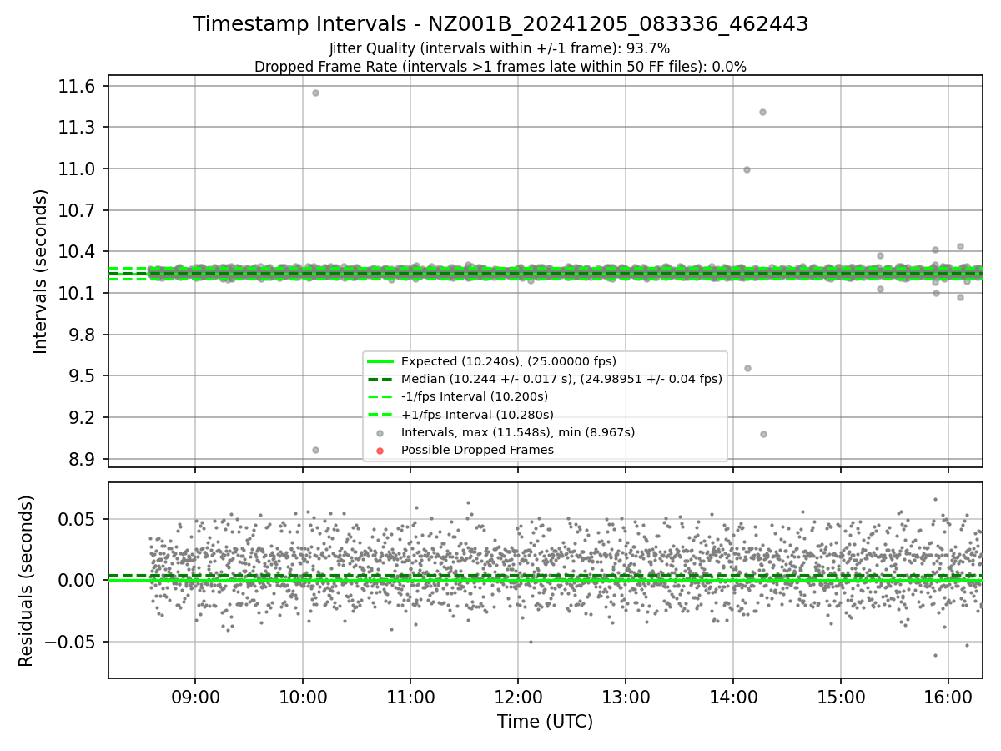
Task: Click the outlier point near 11.0 s after 14:00
Action: point(747,169)
